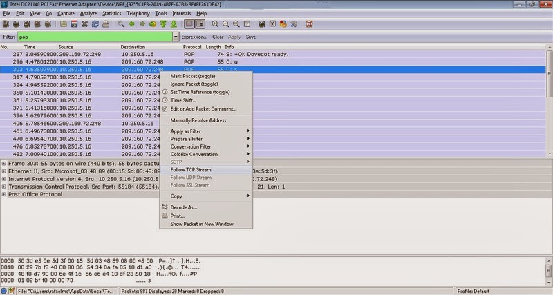Expand the Frame 303 details node
The width and height of the screenshot is (553, 295).
tap(3, 164)
